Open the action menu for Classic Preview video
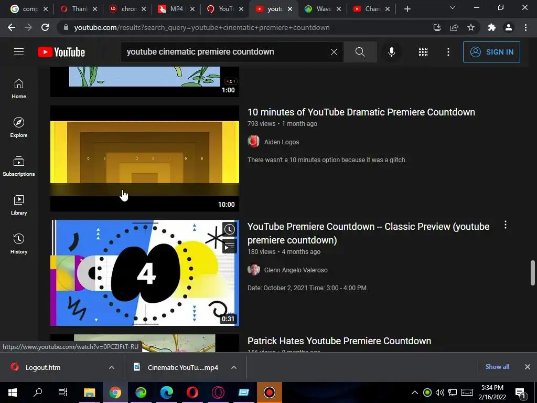The width and height of the screenshot is (537, 403). (506, 225)
